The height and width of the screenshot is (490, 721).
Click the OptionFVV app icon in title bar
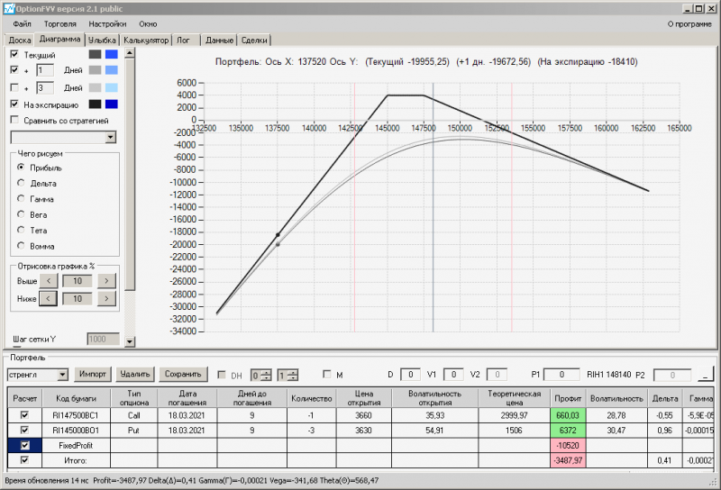click(8, 7)
